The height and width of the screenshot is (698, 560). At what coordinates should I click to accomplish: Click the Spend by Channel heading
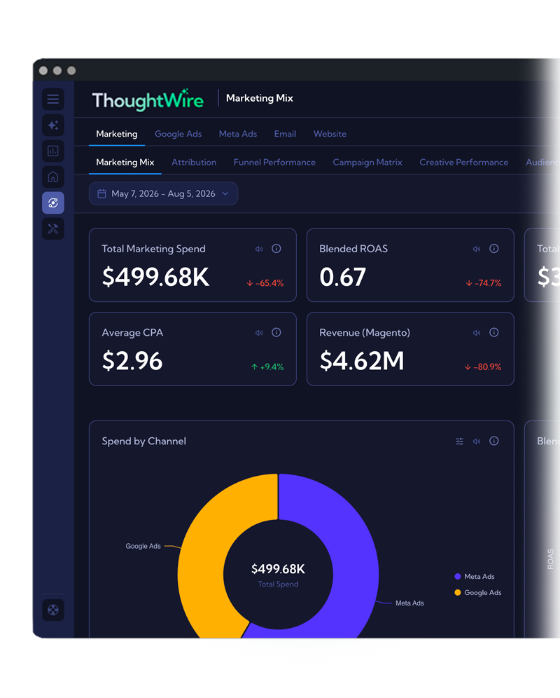(x=143, y=441)
